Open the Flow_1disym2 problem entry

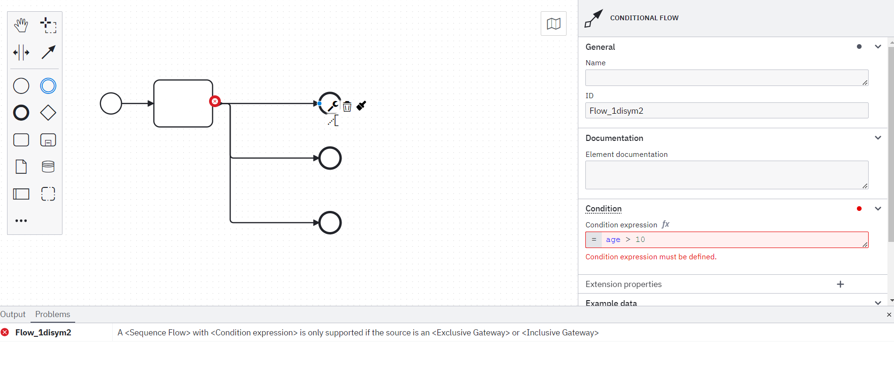43,333
